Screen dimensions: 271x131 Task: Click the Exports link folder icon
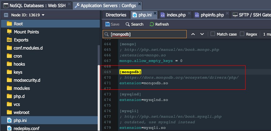[x=9, y=40]
